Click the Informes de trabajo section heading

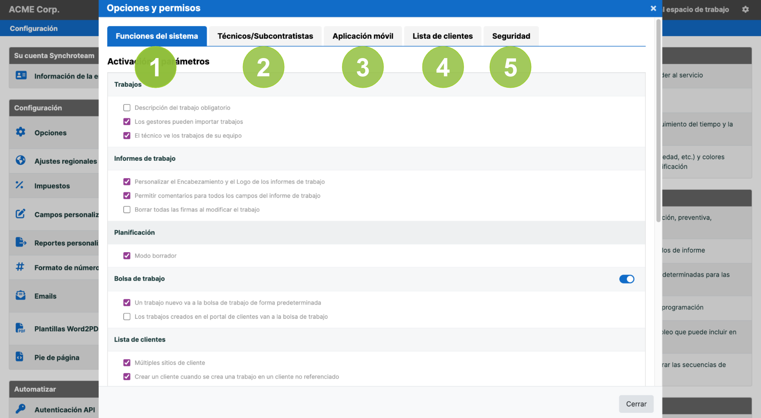coord(145,158)
